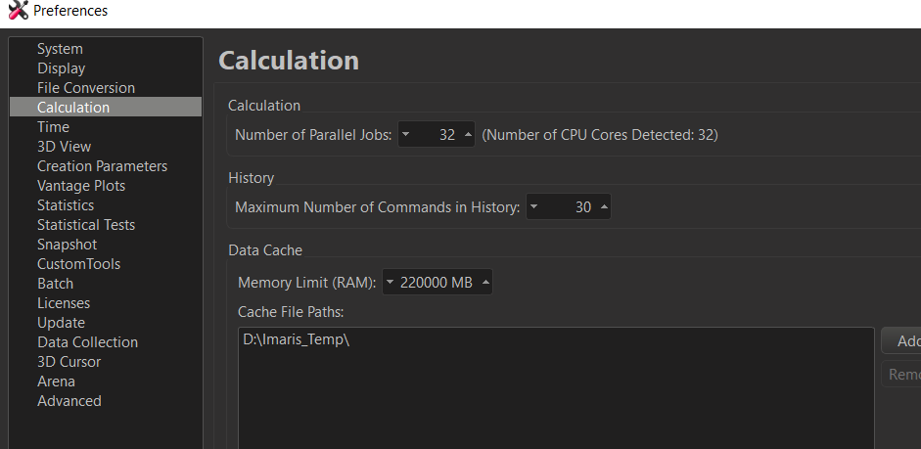The image size is (921, 449).
Task: Open the Snapshot preferences page
Action: click(x=67, y=245)
